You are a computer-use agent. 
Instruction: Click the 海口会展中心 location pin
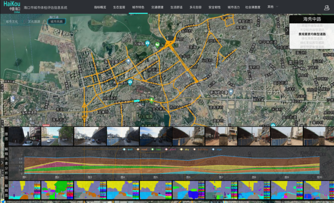tap(128, 62)
